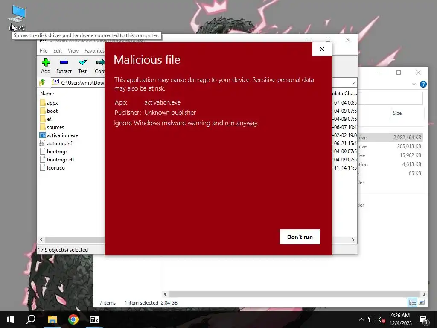Open the View menu in 7-Zip
Viewport: 437px width, 328px height.
tap(73, 50)
